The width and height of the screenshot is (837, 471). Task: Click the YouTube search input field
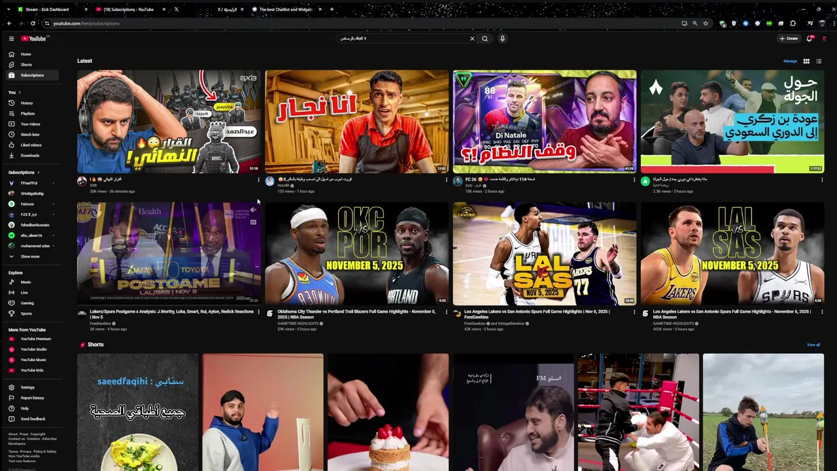(x=402, y=39)
